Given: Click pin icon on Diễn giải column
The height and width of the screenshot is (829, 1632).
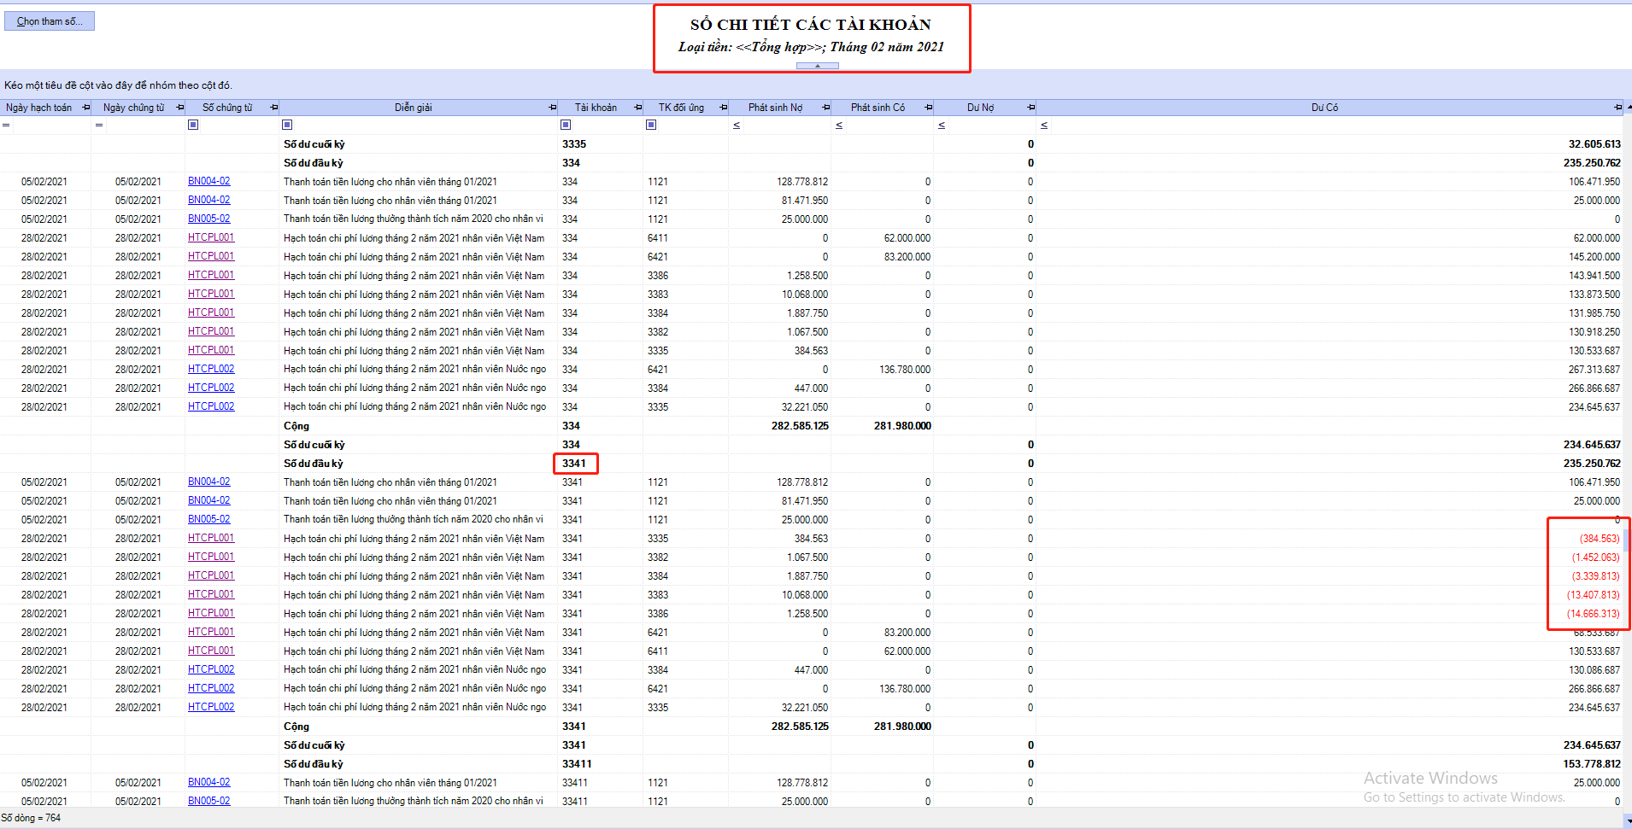Looking at the screenshot, I should (552, 108).
